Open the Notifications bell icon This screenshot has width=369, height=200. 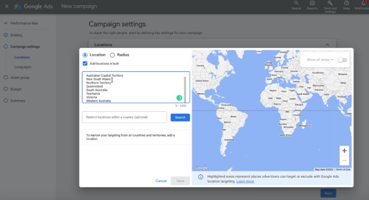point(363,3)
